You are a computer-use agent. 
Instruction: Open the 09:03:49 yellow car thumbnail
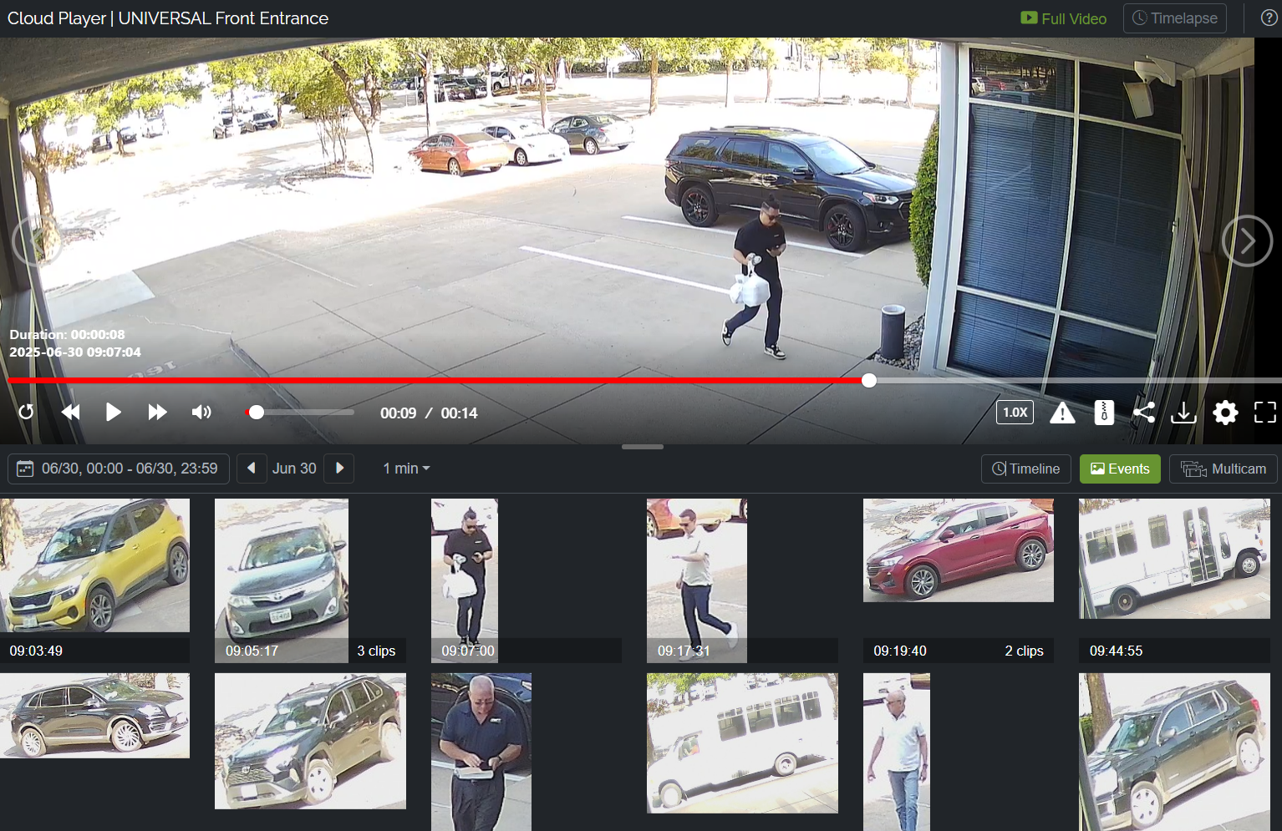click(94, 566)
